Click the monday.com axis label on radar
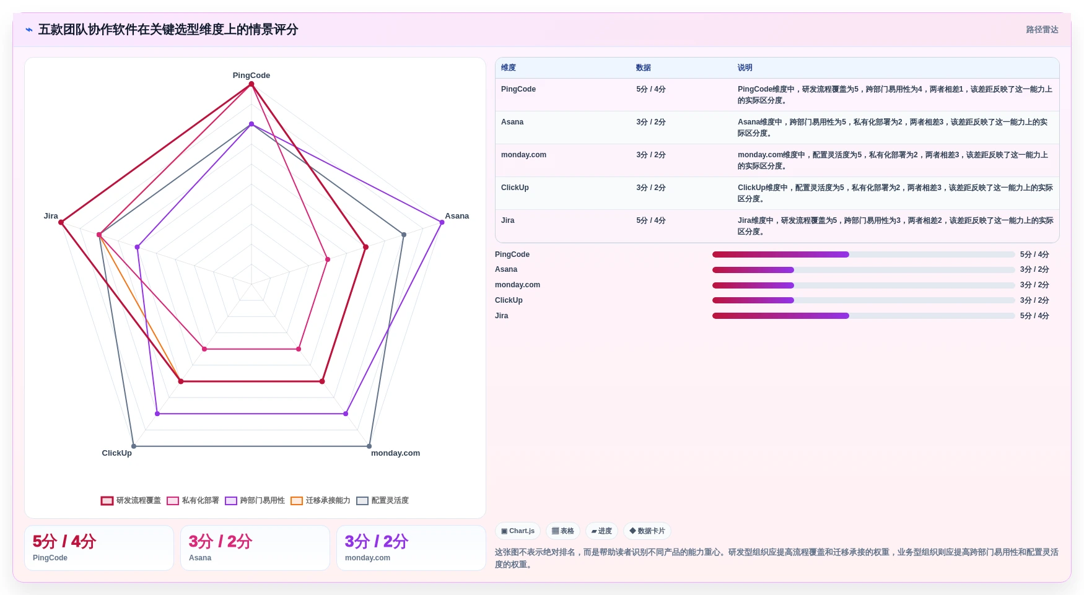This screenshot has height=595, width=1084. [395, 453]
